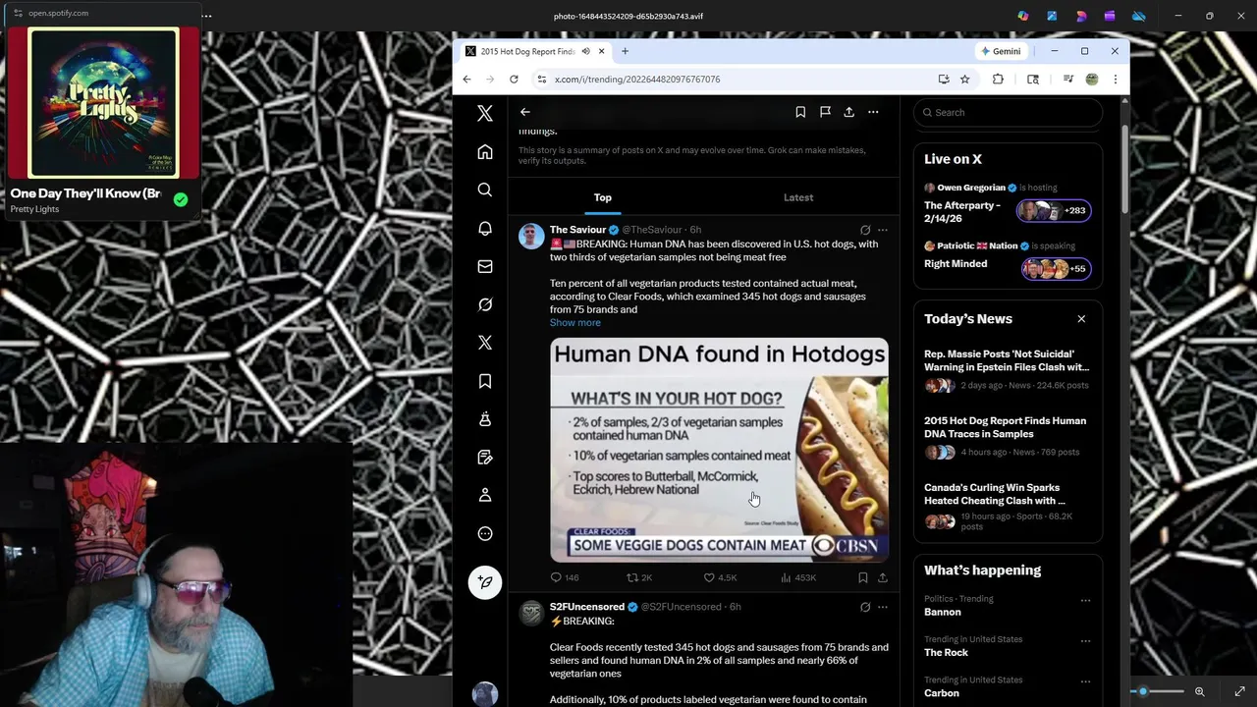This screenshot has width=1257, height=707.
Task: Compose a new post button
Action: pos(485,582)
